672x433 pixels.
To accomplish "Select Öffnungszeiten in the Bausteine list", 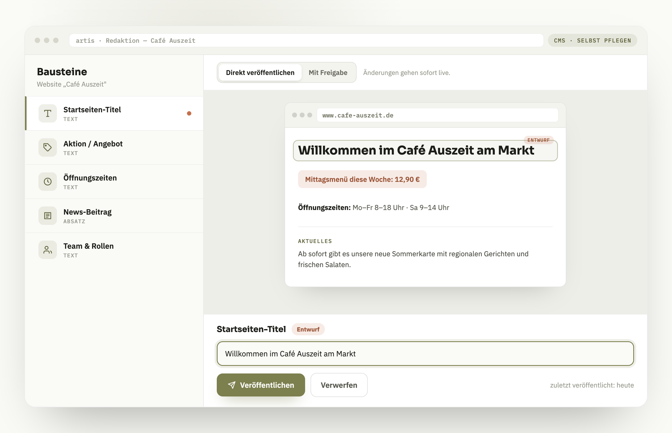I will click(x=114, y=182).
